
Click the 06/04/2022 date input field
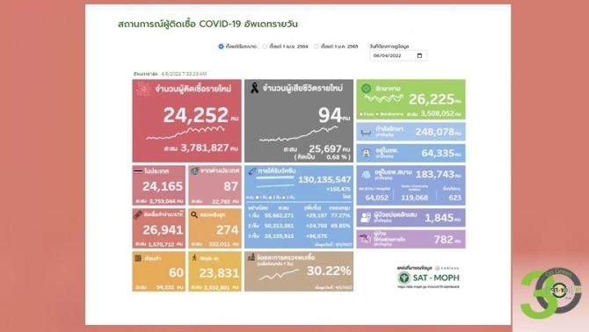(398, 55)
